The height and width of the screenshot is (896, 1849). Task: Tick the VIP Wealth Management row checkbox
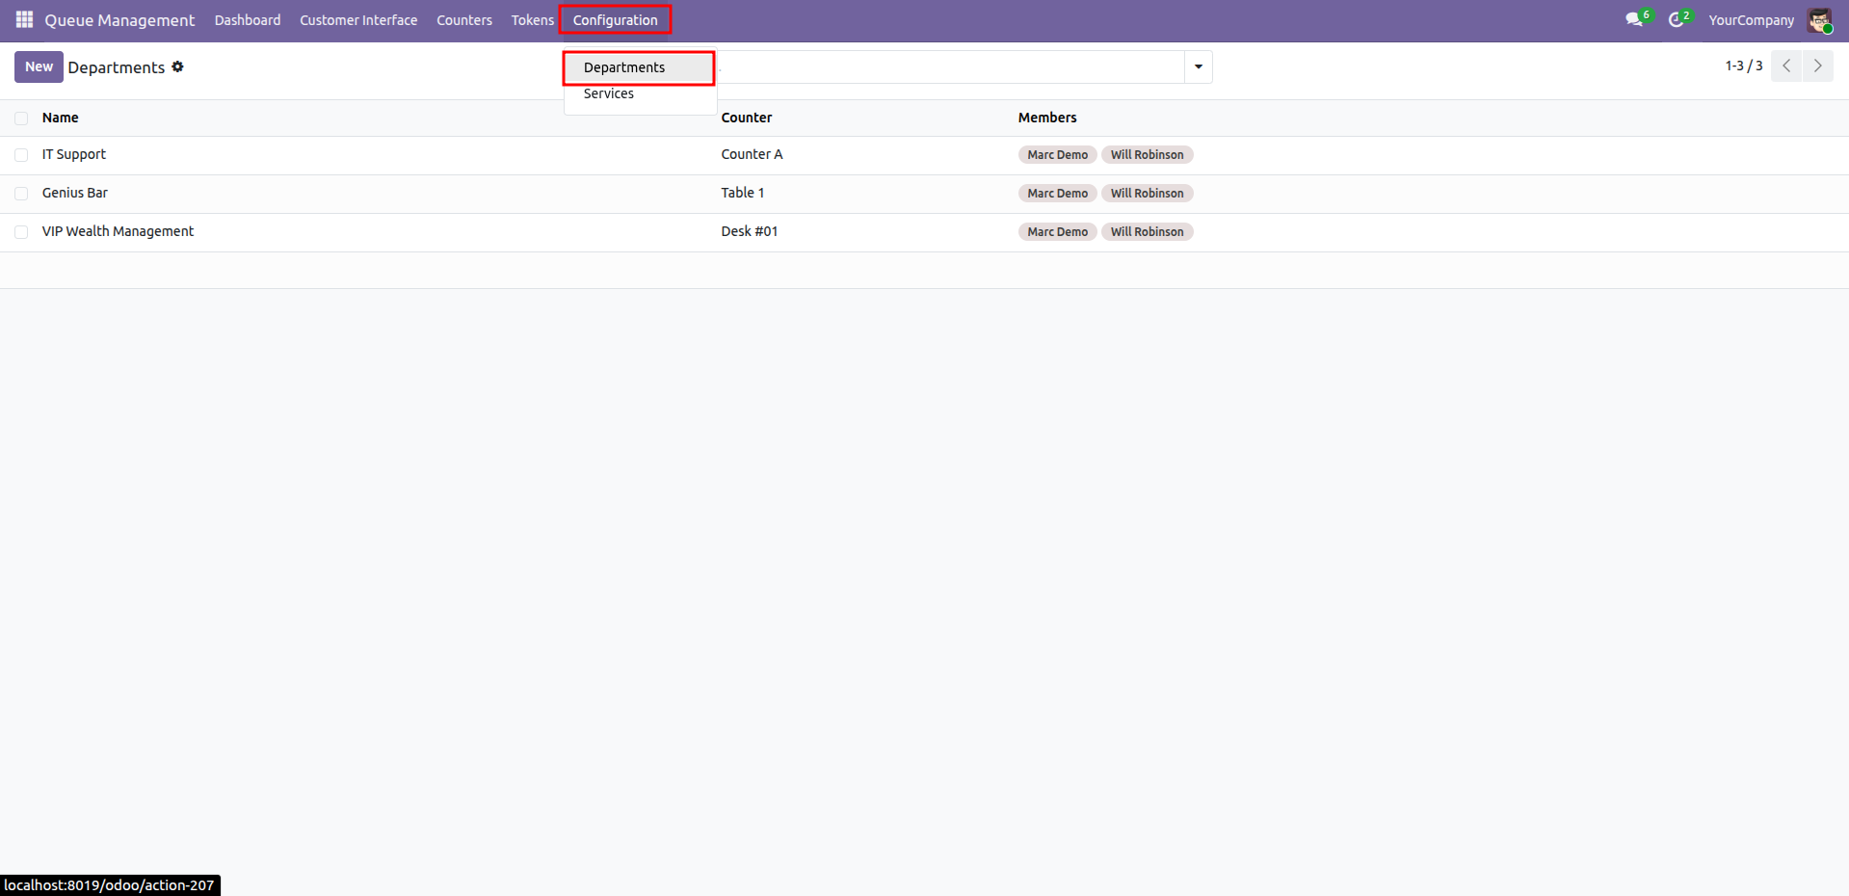pyautogui.click(x=21, y=232)
